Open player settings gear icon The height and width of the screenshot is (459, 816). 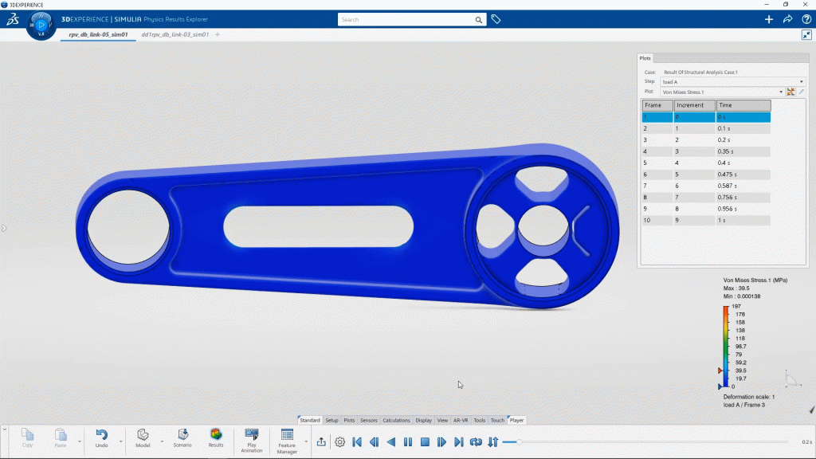tap(340, 441)
